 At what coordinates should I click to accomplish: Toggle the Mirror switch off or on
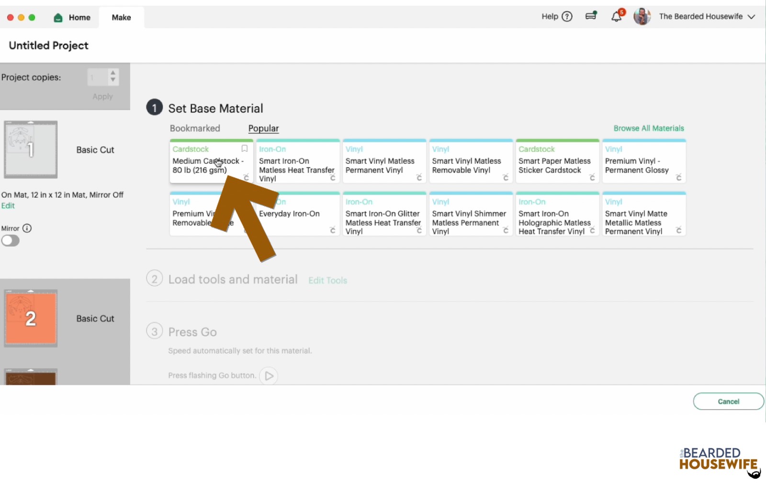(x=11, y=240)
